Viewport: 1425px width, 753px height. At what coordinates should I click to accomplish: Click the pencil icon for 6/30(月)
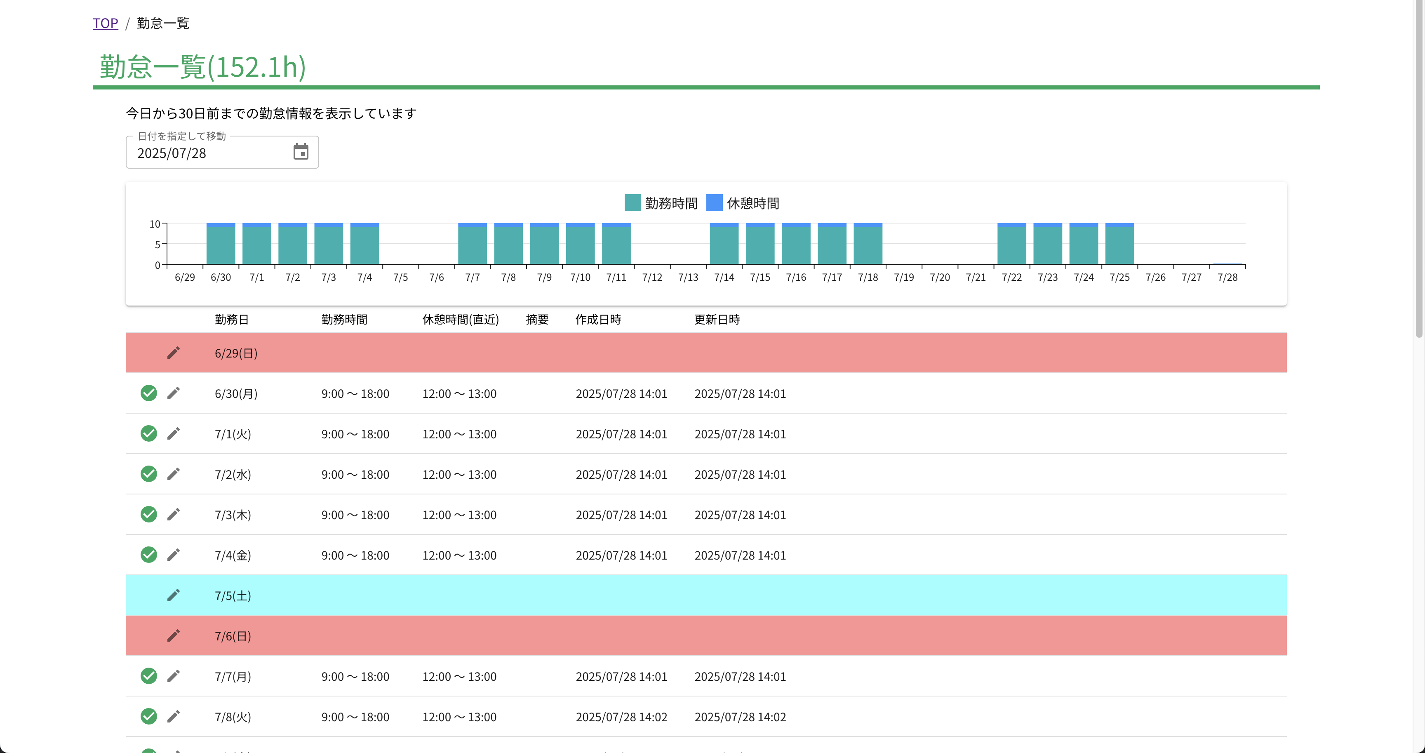[173, 393]
